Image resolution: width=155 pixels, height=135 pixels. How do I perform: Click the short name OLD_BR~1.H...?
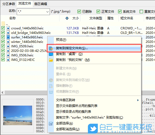point(131,33)
